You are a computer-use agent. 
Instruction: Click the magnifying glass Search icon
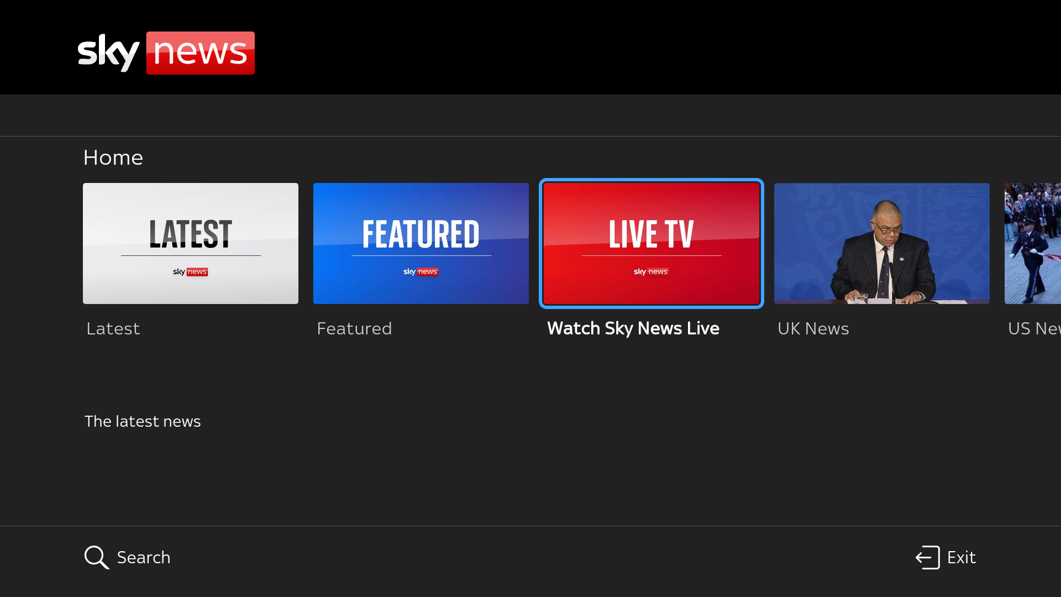pyautogui.click(x=96, y=557)
